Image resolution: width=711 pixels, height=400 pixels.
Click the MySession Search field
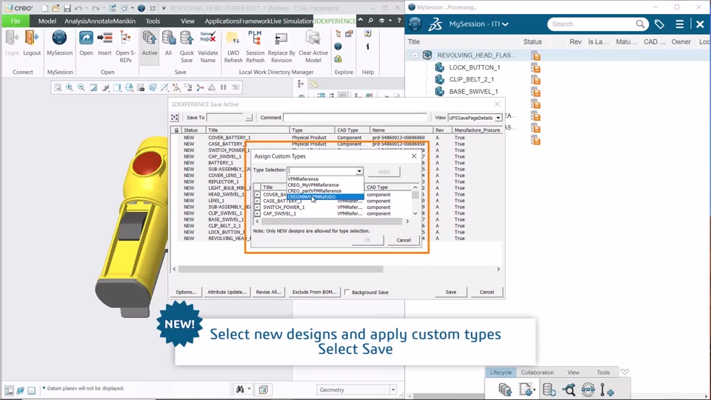(x=591, y=24)
